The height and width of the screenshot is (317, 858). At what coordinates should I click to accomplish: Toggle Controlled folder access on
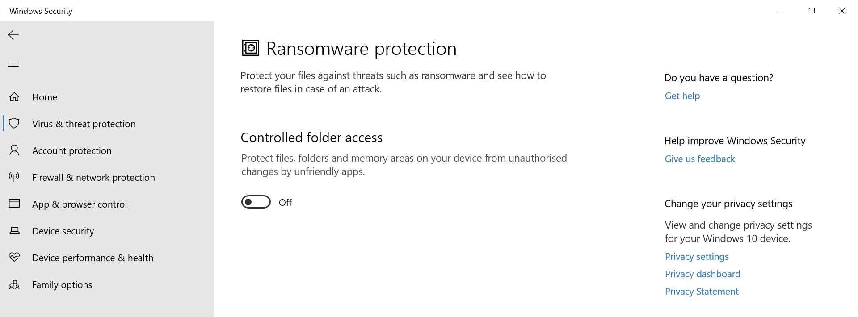(256, 202)
